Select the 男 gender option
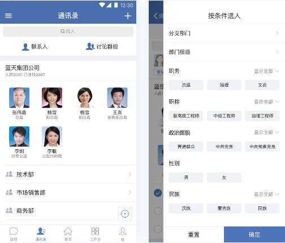Image resolution: width=285 pixels, height=243 pixels. [x=186, y=178]
